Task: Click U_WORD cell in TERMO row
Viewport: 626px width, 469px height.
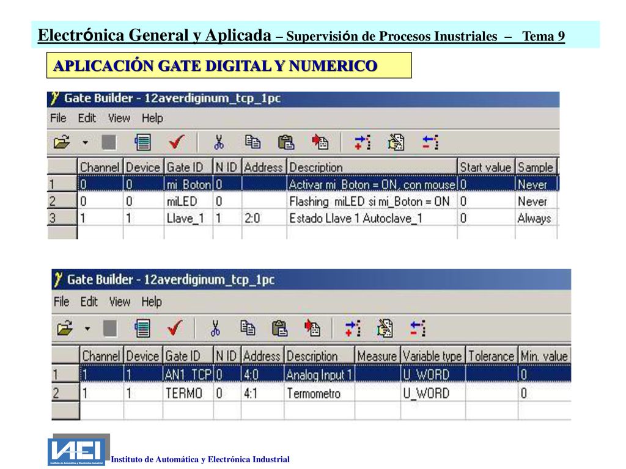Action: (x=432, y=393)
